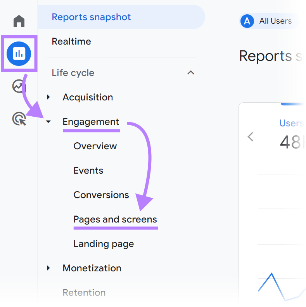Image resolution: width=306 pixels, height=307 pixels.
Task: Open Engagement Overview report
Action: pos(95,146)
